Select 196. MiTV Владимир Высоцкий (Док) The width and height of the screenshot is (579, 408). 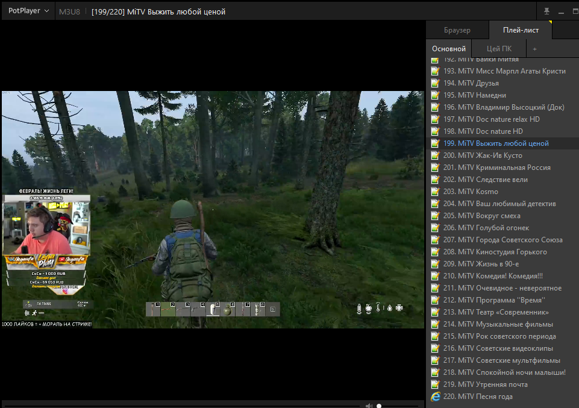pyautogui.click(x=502, y=107)
